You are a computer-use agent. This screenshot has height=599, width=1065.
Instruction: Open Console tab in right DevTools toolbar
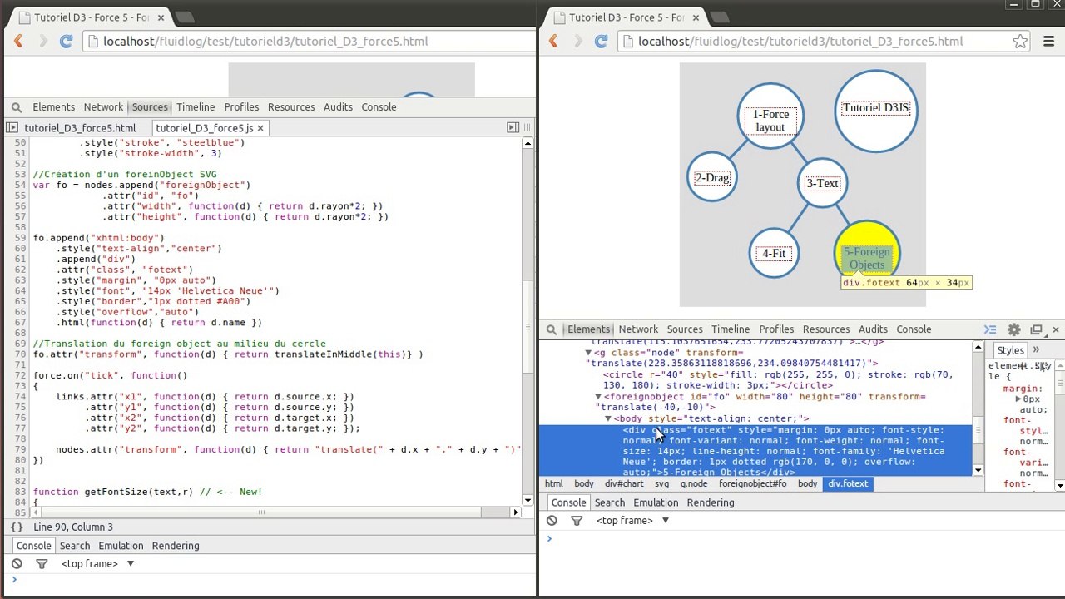point(914,329)
